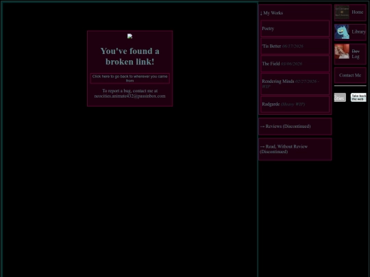This screenshot has width=370, height=277.
Task: Open the Contact Me page
Action: pyautogui.click(x=350, y=75)
